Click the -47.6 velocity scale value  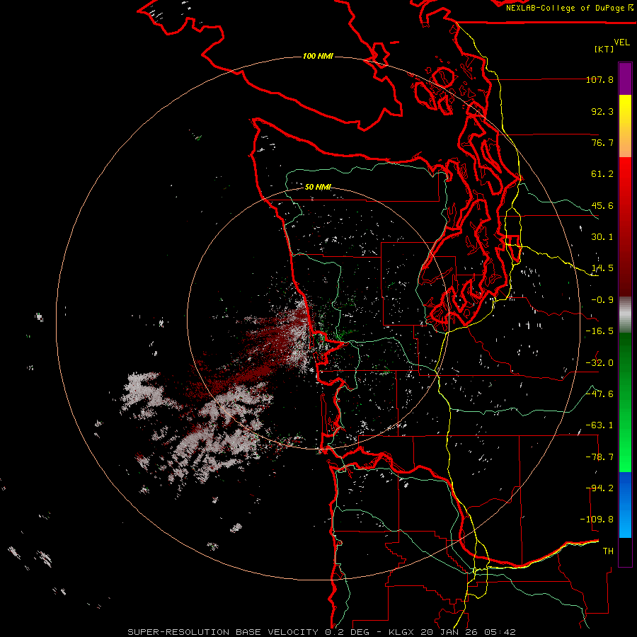pyautogui.click(x=599, y=394)
